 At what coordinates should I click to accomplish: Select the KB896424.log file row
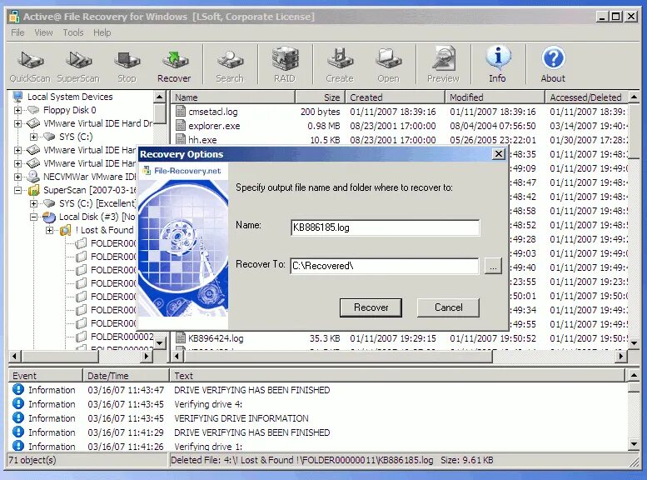click(399, 338)
